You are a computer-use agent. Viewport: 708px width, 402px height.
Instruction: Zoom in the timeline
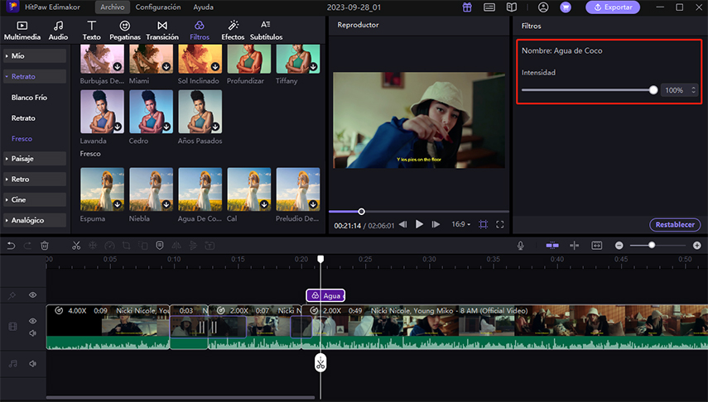696,246
